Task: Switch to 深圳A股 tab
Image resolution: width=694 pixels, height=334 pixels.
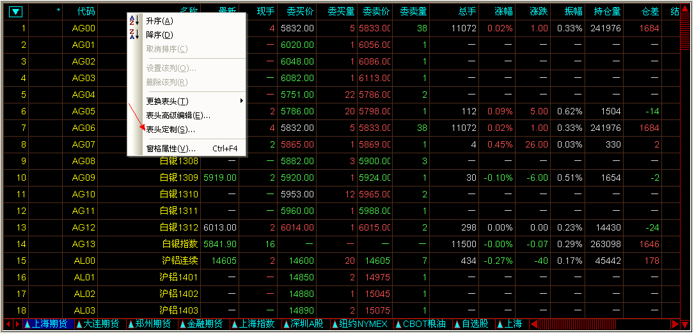Action: pos(305,324)
